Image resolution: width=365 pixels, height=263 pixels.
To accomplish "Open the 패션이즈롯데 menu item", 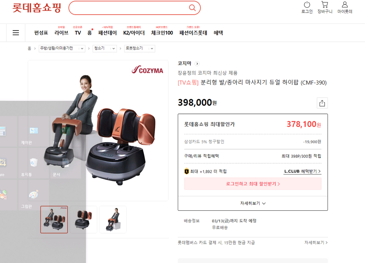I will coord(193,33).
